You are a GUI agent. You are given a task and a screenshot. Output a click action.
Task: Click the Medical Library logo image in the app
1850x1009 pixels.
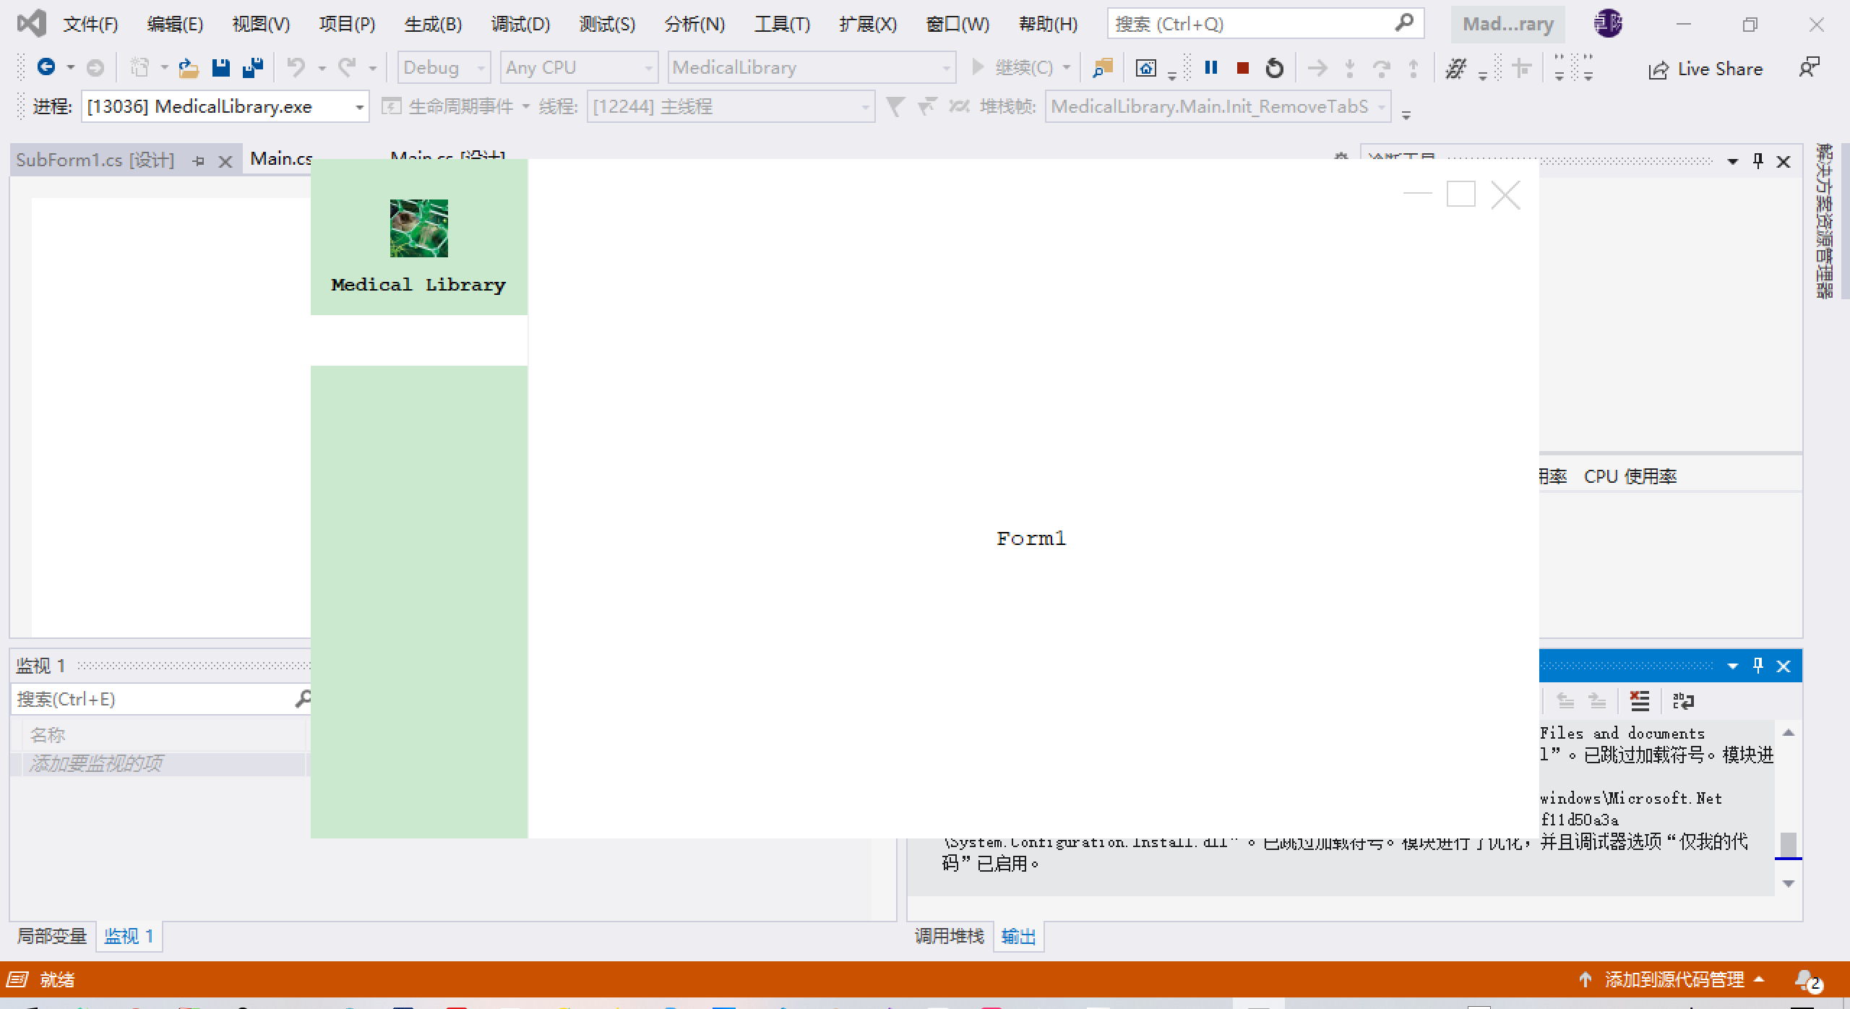point(418,228)
